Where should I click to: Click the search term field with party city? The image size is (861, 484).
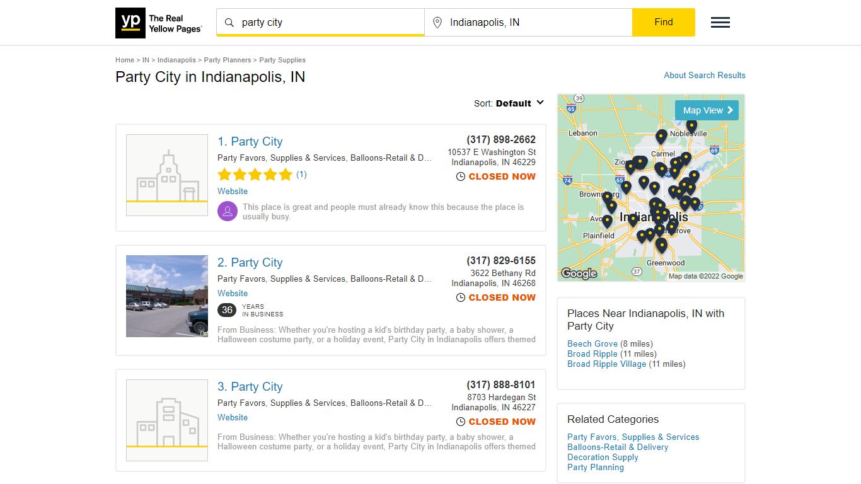coord(320,23)
